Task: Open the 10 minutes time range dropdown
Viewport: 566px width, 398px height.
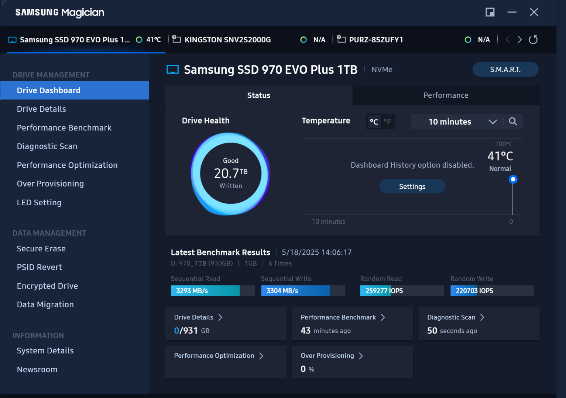Action: click(456, 122)
